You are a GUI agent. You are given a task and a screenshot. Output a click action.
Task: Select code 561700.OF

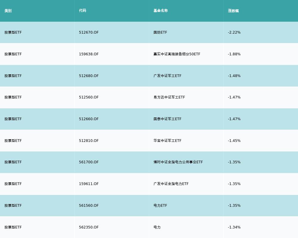[89, 162]
